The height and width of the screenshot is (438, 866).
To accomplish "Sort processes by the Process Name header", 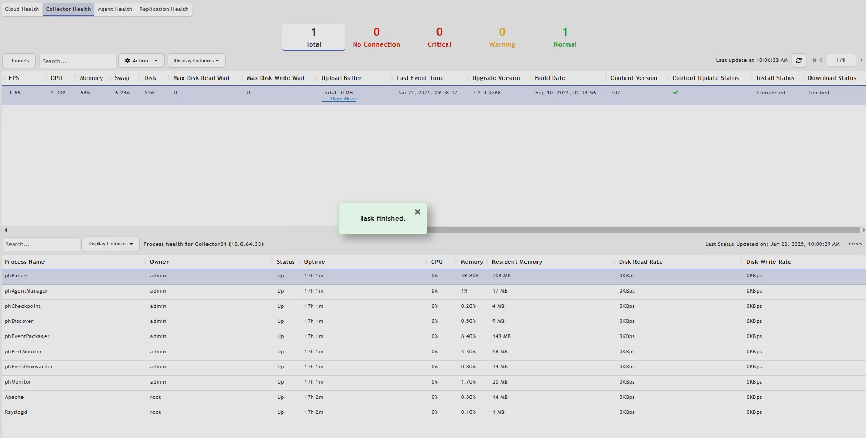I will click(x=25, y=262).
